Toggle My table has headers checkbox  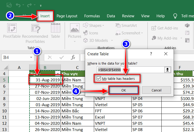99,78
